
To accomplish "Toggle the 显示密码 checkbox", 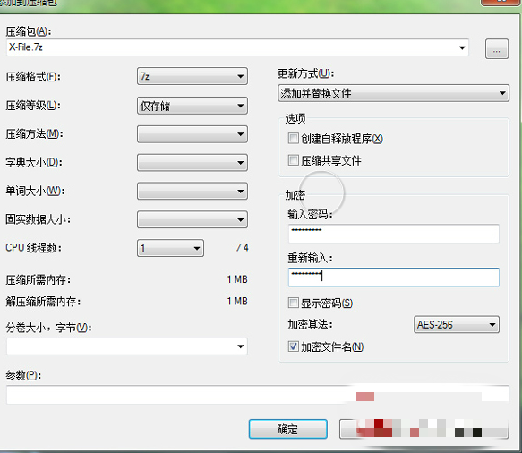I will [294, 303].
